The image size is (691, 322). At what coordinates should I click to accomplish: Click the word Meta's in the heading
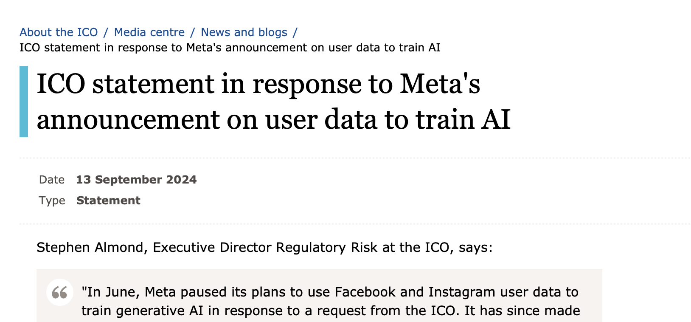(x=440, y=84)
